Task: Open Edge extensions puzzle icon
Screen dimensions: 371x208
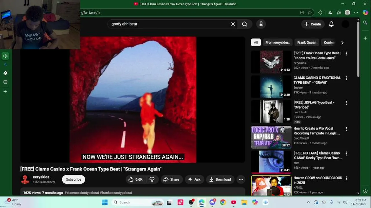Action: point(320,12)
